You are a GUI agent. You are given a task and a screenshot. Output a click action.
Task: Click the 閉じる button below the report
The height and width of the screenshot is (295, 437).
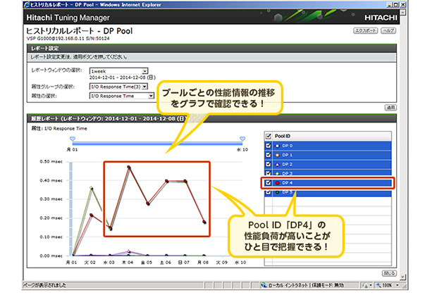pos(389,273)
